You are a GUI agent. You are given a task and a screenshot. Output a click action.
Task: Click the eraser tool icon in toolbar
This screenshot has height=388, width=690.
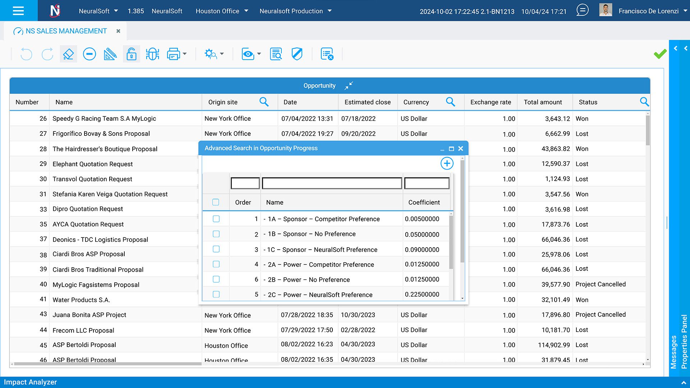[x=68, y=54]
